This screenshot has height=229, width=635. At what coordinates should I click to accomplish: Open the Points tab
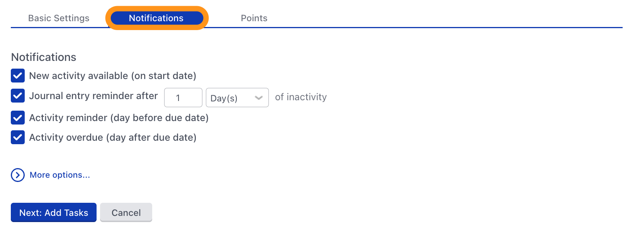254,18
